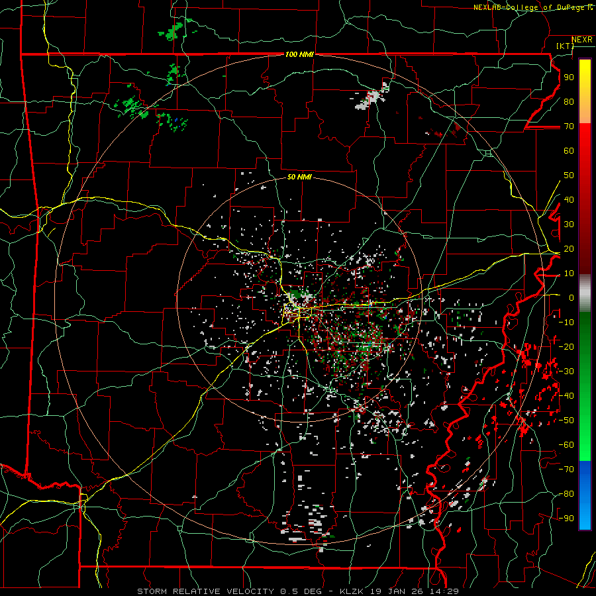This screenshot has width=596, height=596.
Task: Click the -60 value on the velocity scale
Action: [x=566, y=445]
